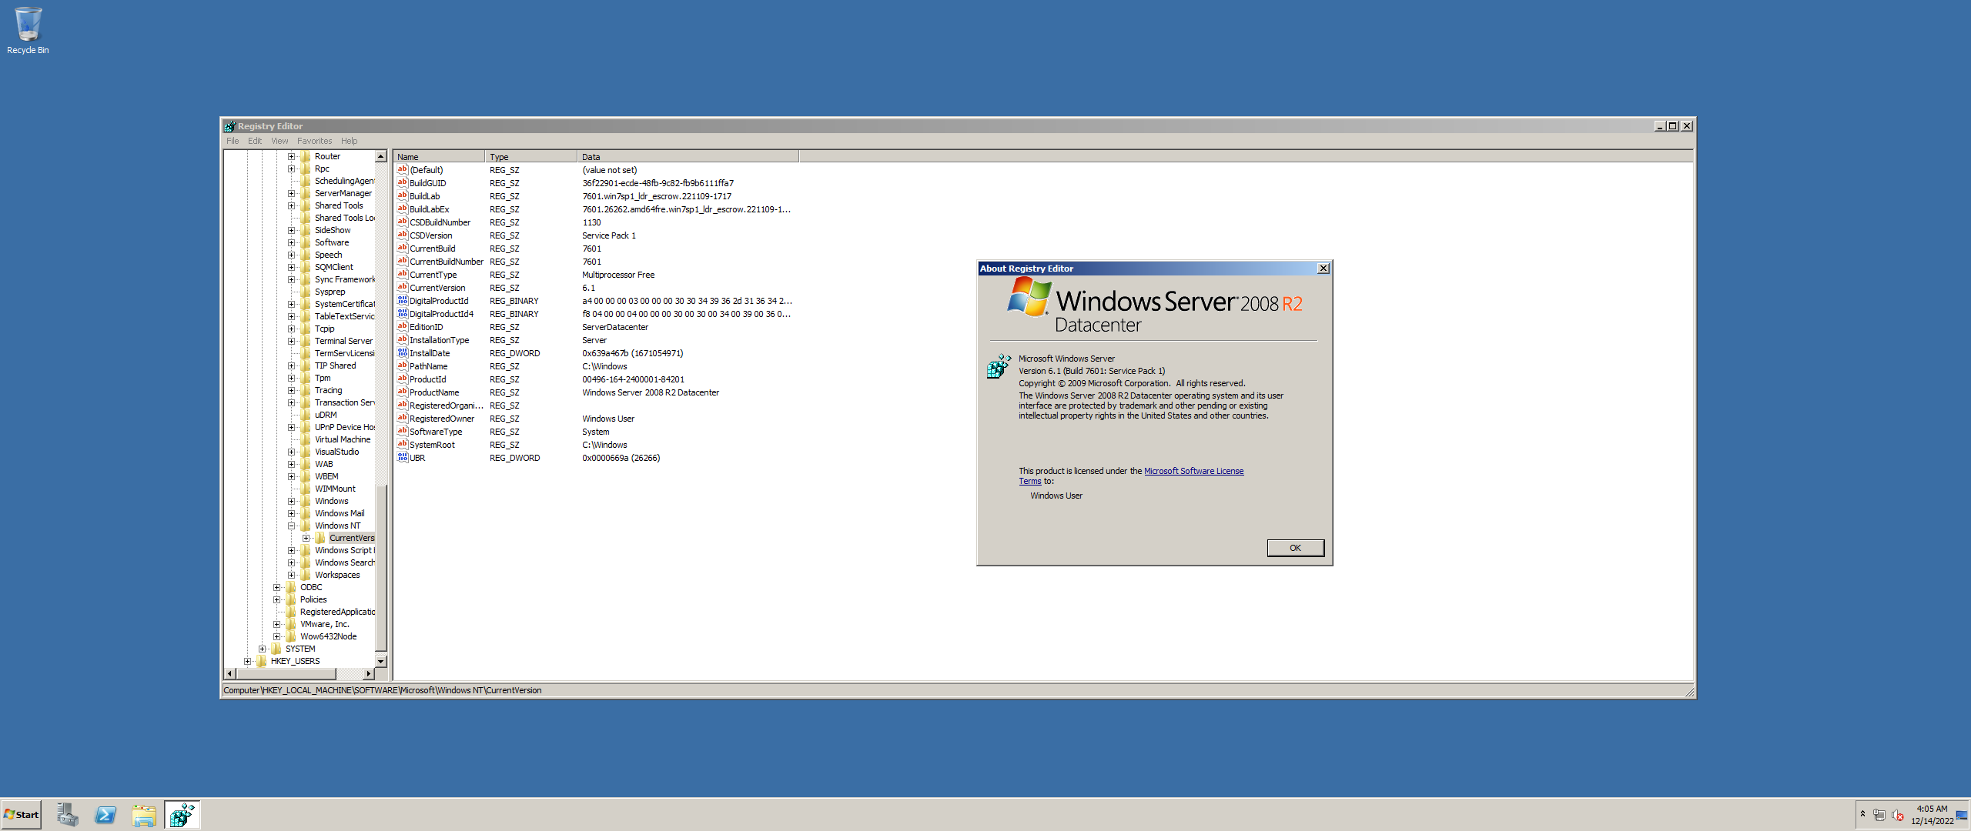Expand the Router key
1971x831 pixels.
(x=291, y=156)
